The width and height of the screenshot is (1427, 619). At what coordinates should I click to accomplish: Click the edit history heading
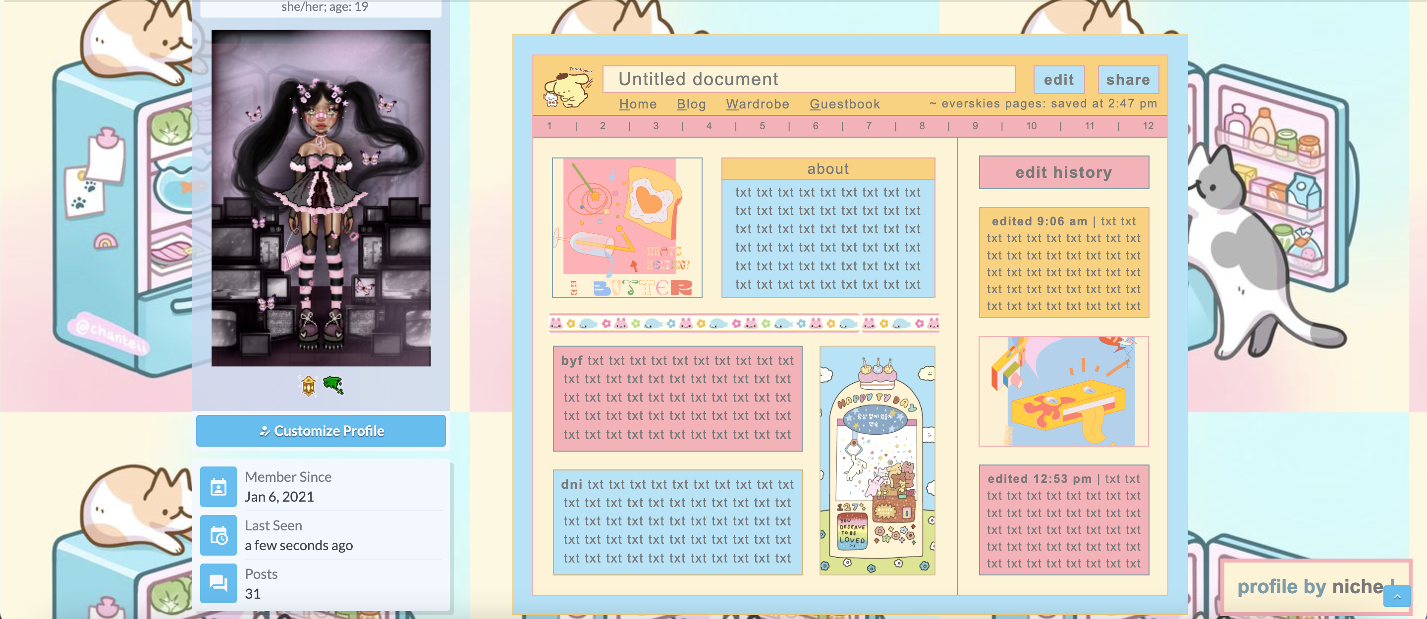pyautogui.click(x=1064, y=172)
